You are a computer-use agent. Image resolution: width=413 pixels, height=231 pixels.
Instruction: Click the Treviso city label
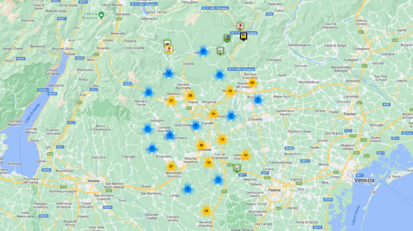coord(349,114)
